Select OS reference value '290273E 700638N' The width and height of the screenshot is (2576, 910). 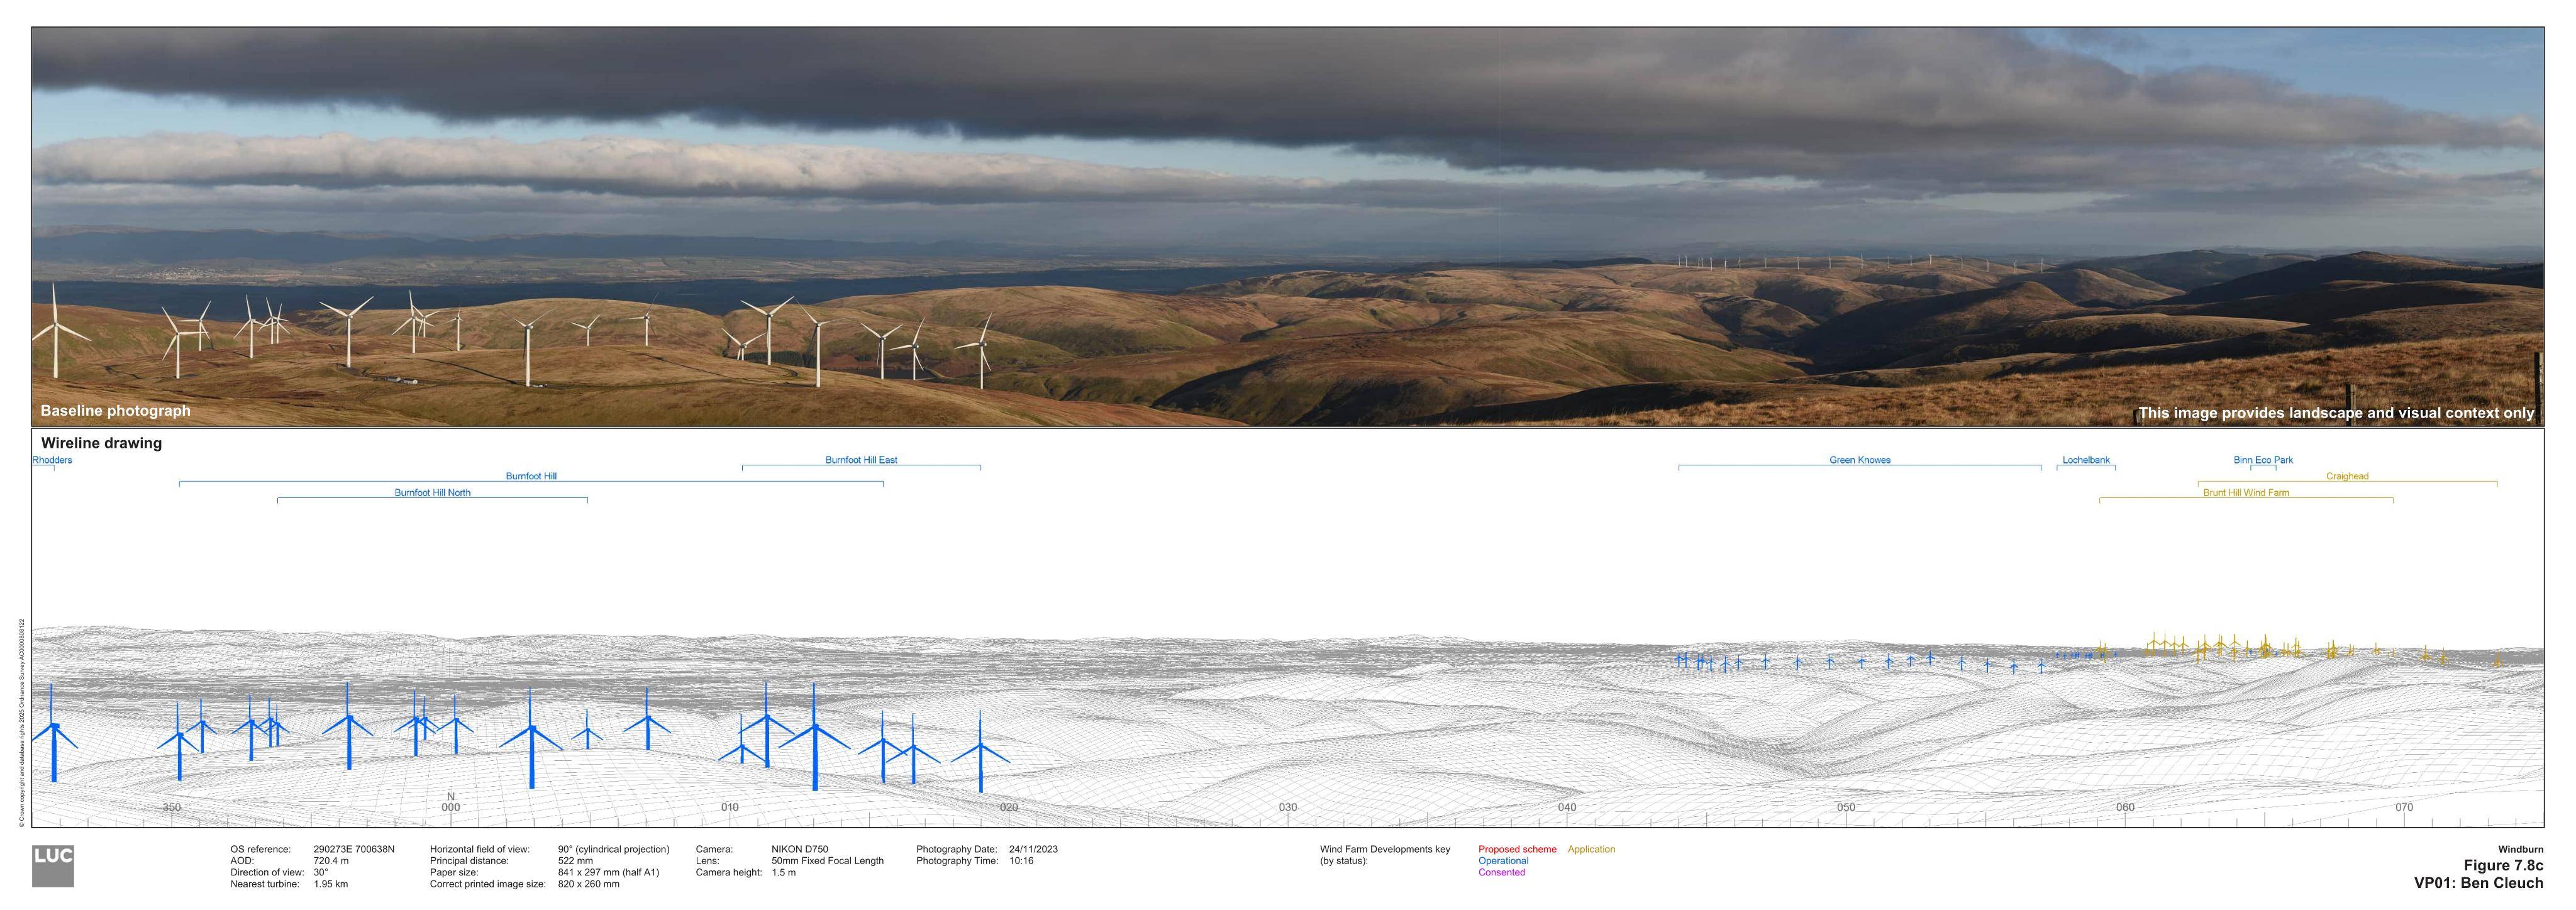point(354,849)
